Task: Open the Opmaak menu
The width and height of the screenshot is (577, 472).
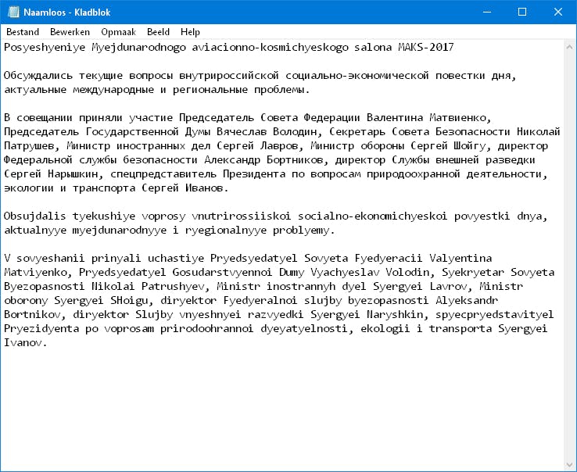Action: pos(119,32)
